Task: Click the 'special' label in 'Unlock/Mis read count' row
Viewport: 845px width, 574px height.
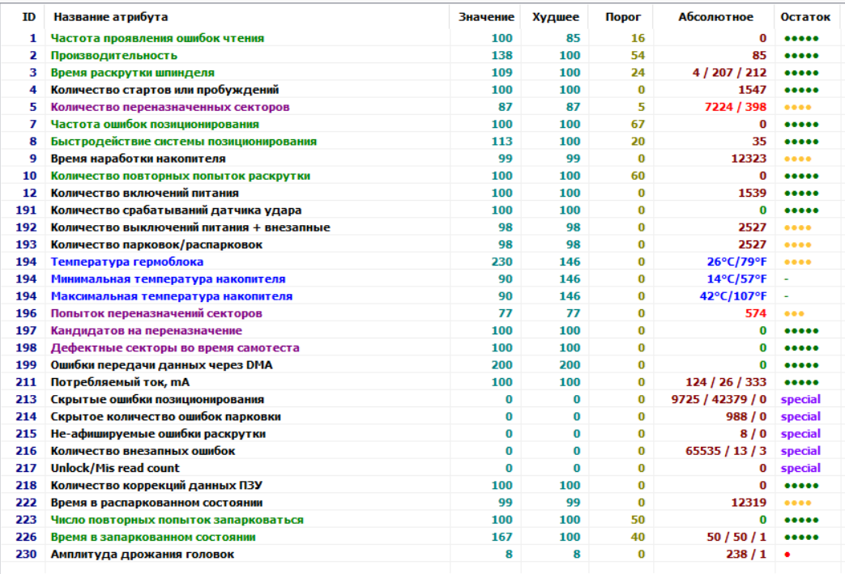Action: 800,468
